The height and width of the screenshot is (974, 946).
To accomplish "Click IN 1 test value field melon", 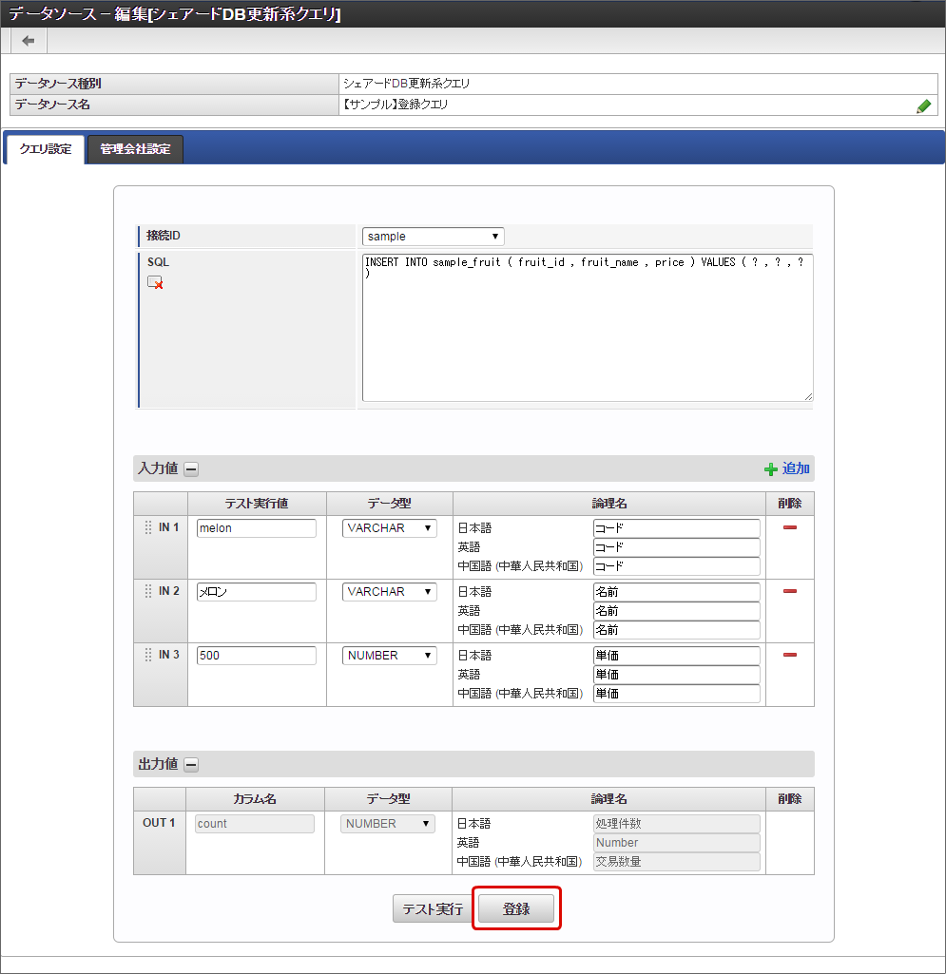I will click(256, 528).
